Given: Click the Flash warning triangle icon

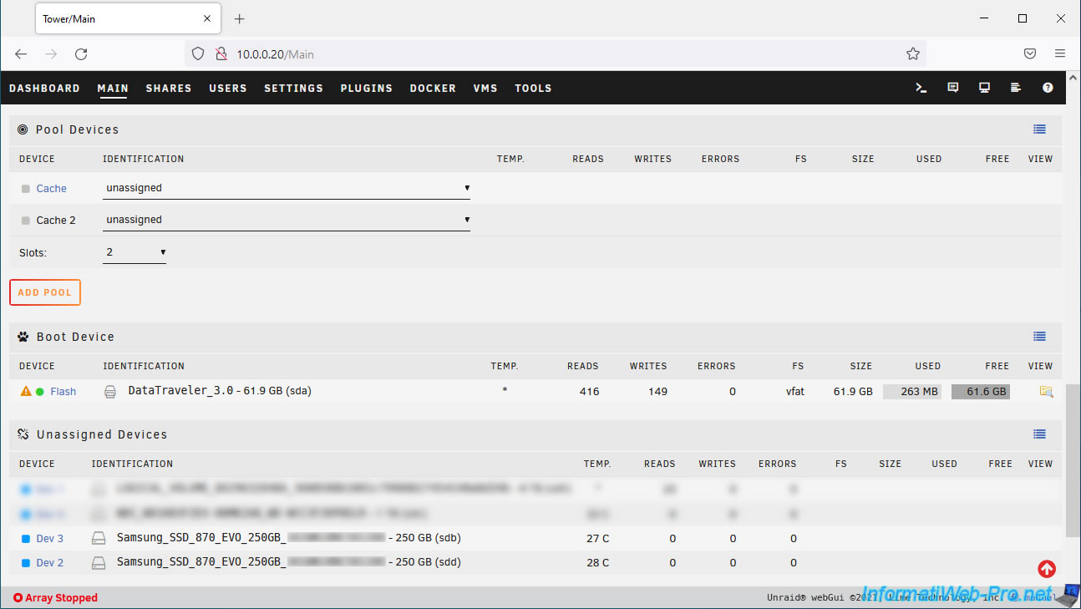Looking at the screenshot, I should pos(26,391).
